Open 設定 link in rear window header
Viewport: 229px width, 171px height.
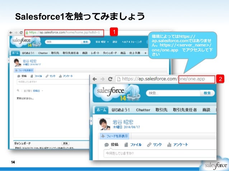point(115,42)
